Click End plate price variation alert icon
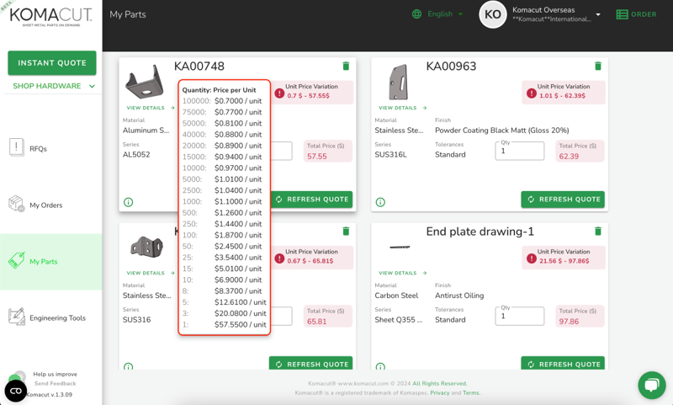This screenshot has width=673, height=405. point(532,258)
